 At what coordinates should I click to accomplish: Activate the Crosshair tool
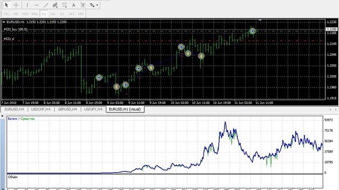(16, 5)
